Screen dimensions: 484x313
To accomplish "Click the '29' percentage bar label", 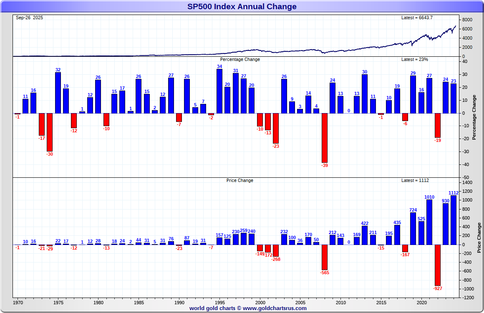I will [413, 73].
